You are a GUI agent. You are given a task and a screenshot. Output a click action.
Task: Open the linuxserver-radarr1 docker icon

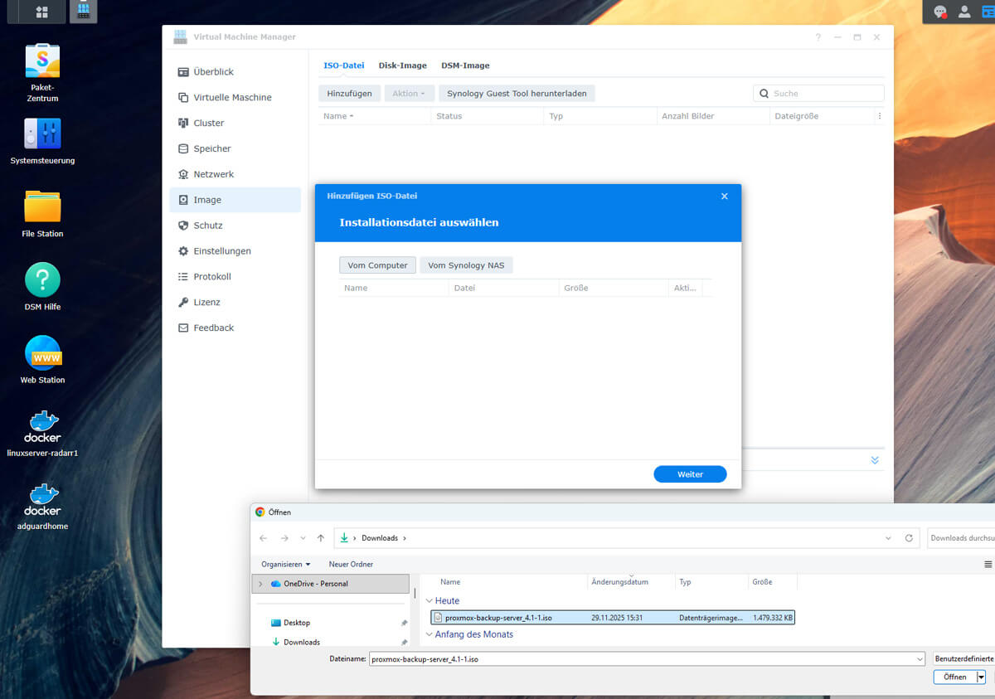(x=42, y=426)
